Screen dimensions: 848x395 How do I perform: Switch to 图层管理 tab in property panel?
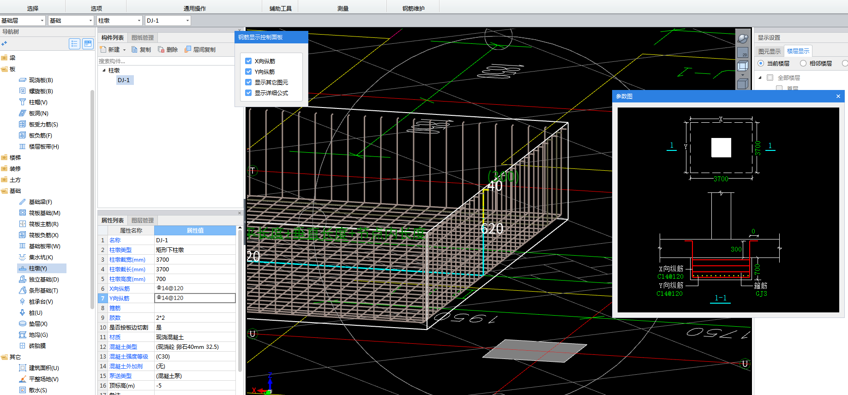[x=143, y=221]
